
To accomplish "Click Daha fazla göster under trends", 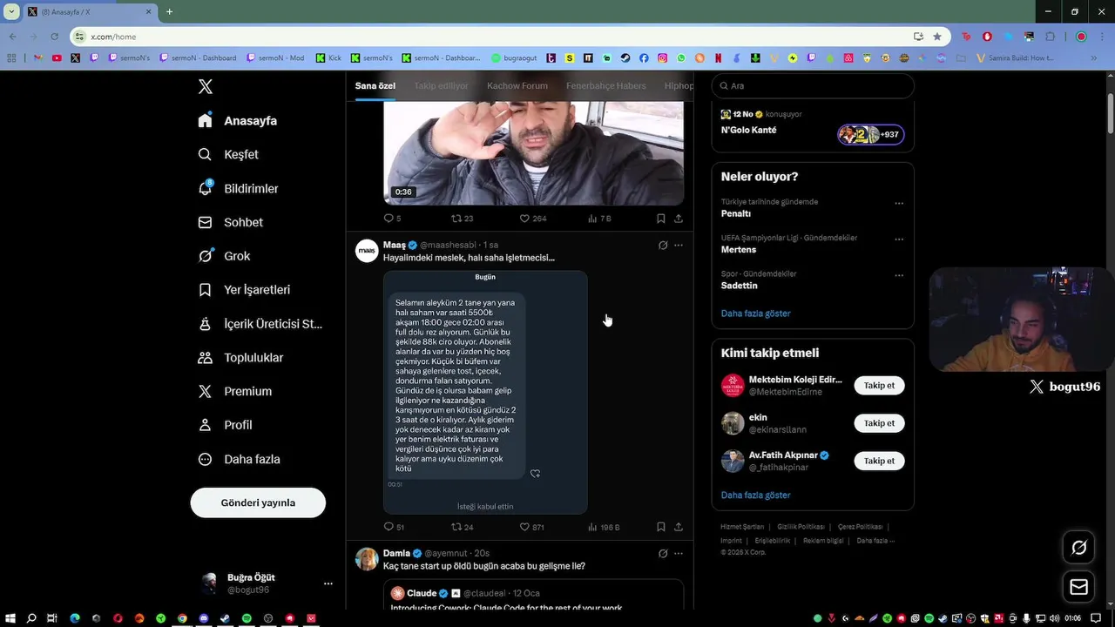I will [x=755, y=313].
